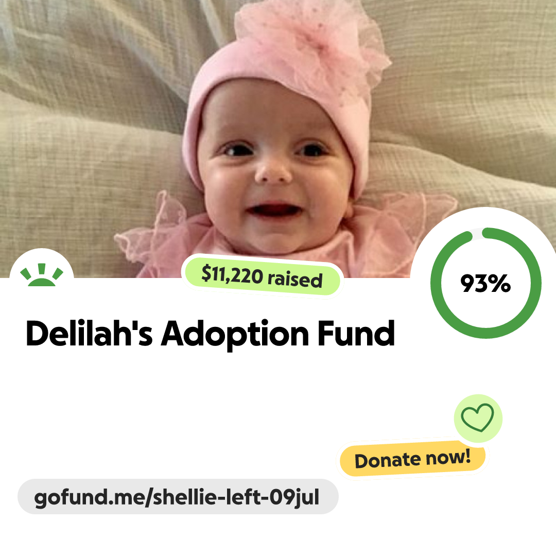Click the Delilah's Adoption Fund title
Viewport: 556px width, 556px height.
(210, 334)
